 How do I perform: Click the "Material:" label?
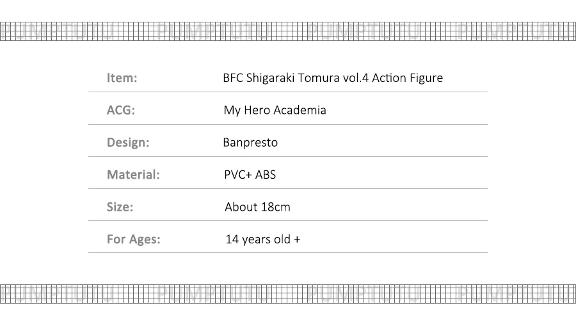click(133, 174)
